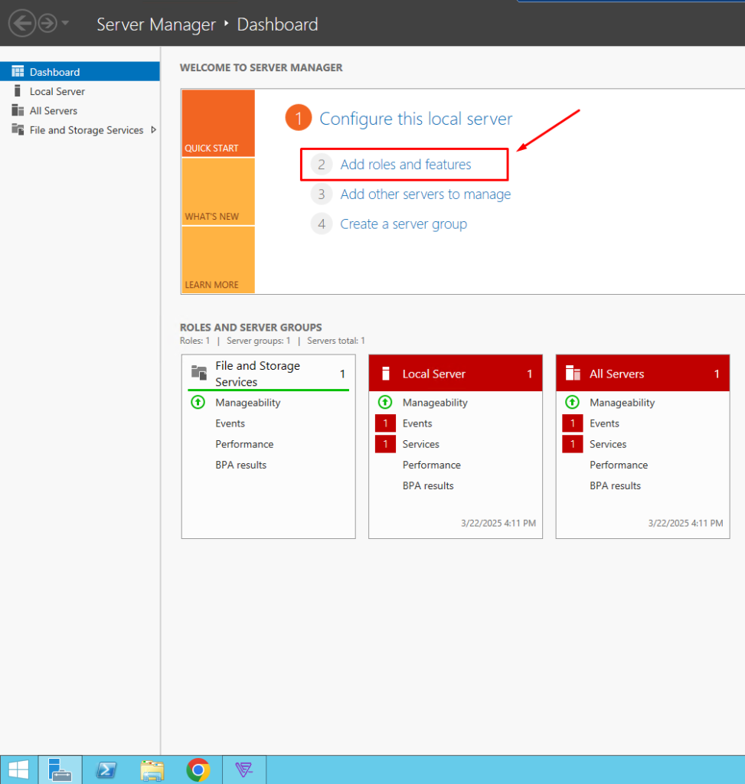Click the Local Server sidebar icon
745x784 pixels.
(x=18, y=91)
